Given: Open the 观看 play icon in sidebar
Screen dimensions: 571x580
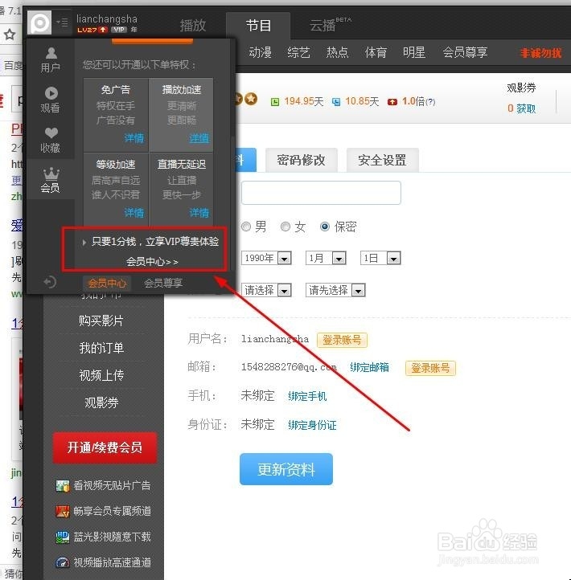Looking at the screenshot, I should (x=51, y=100).
